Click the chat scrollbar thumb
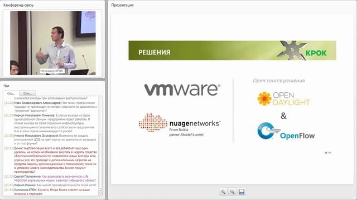 point(100,161)
